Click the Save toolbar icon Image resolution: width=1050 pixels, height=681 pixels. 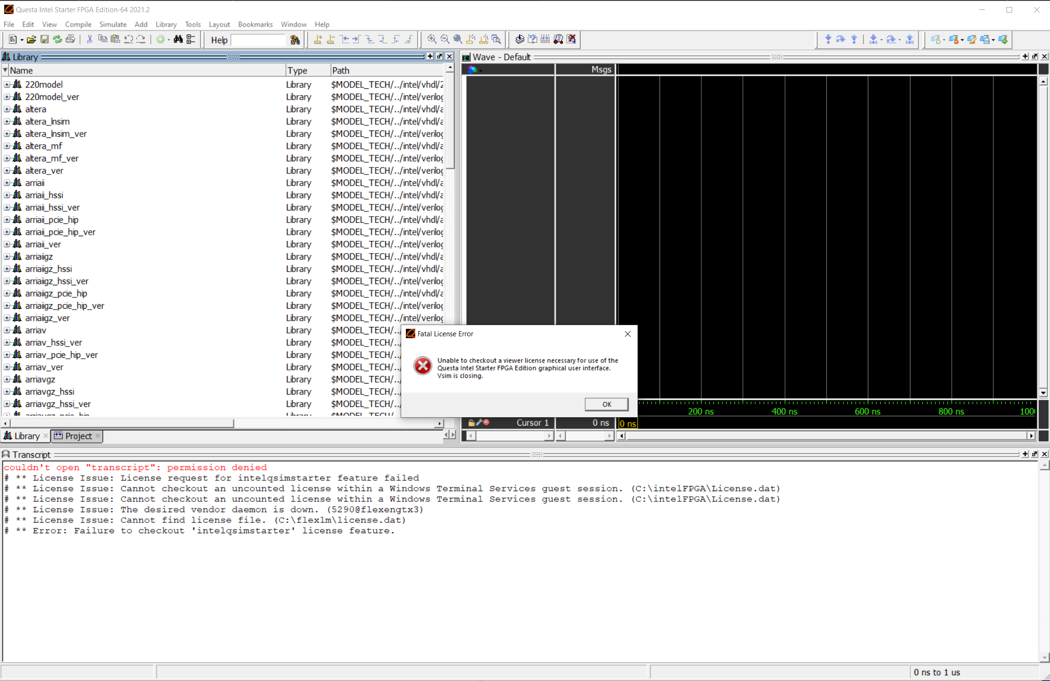(44, 40)
